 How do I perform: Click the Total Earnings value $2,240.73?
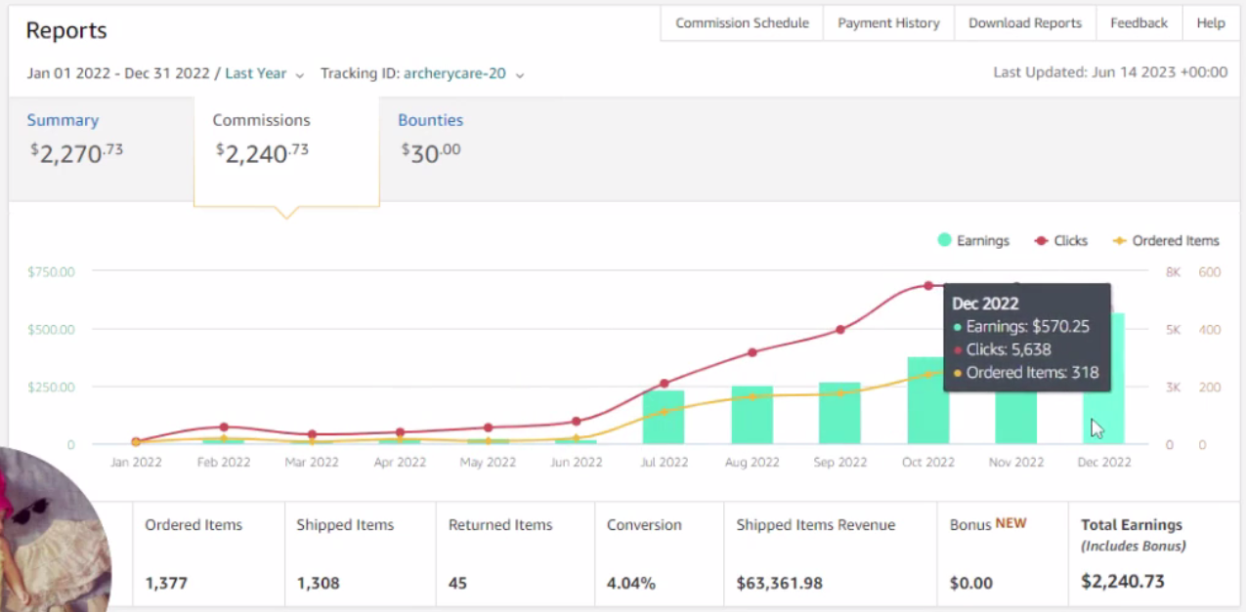[x=1123, y=582]
